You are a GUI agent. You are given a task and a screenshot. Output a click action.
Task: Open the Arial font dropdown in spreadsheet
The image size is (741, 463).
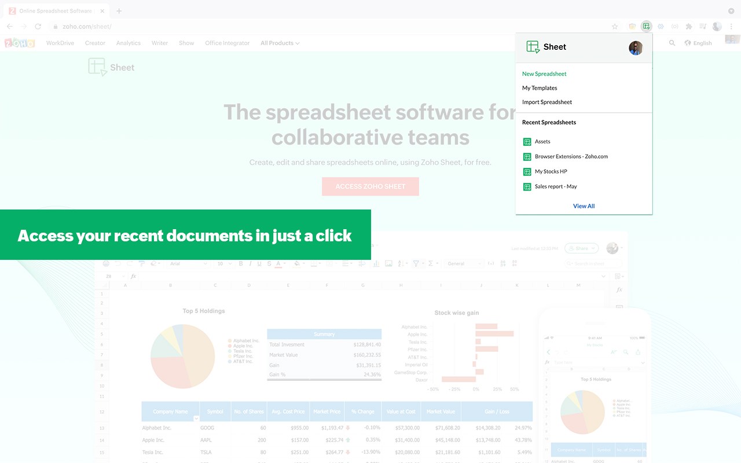coord(188,264)
